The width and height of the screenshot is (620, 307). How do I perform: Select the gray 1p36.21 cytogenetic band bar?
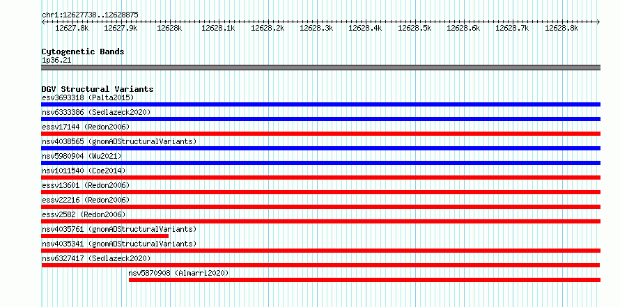tap(320, 68)
